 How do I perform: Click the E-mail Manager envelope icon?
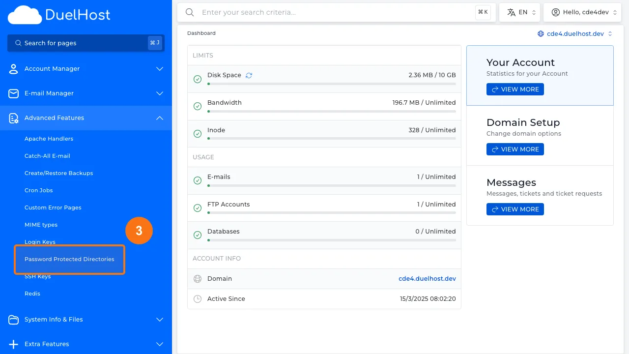click(x=14, y=93)
